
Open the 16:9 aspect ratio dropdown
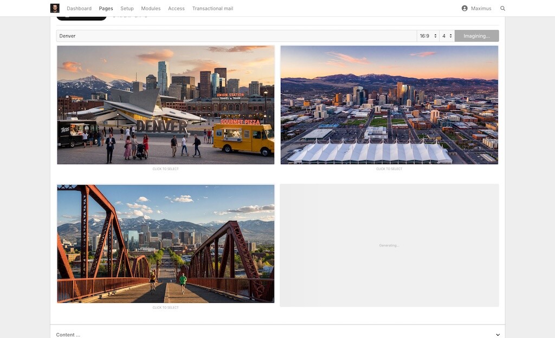point(428,36)
